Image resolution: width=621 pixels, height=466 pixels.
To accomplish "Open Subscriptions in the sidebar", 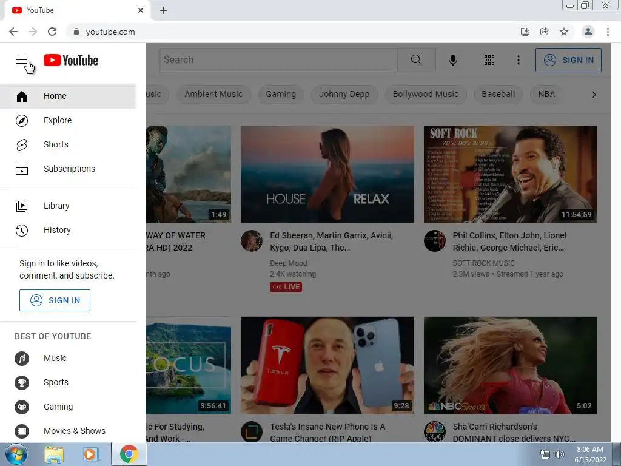I will pos(68,169).
